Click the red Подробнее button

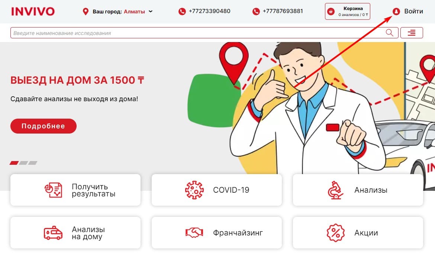point(43,126)
